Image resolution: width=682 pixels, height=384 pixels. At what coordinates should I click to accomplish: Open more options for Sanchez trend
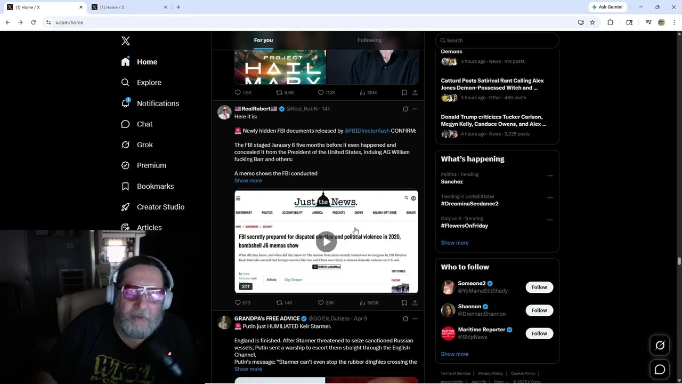[x=550, y=175]
